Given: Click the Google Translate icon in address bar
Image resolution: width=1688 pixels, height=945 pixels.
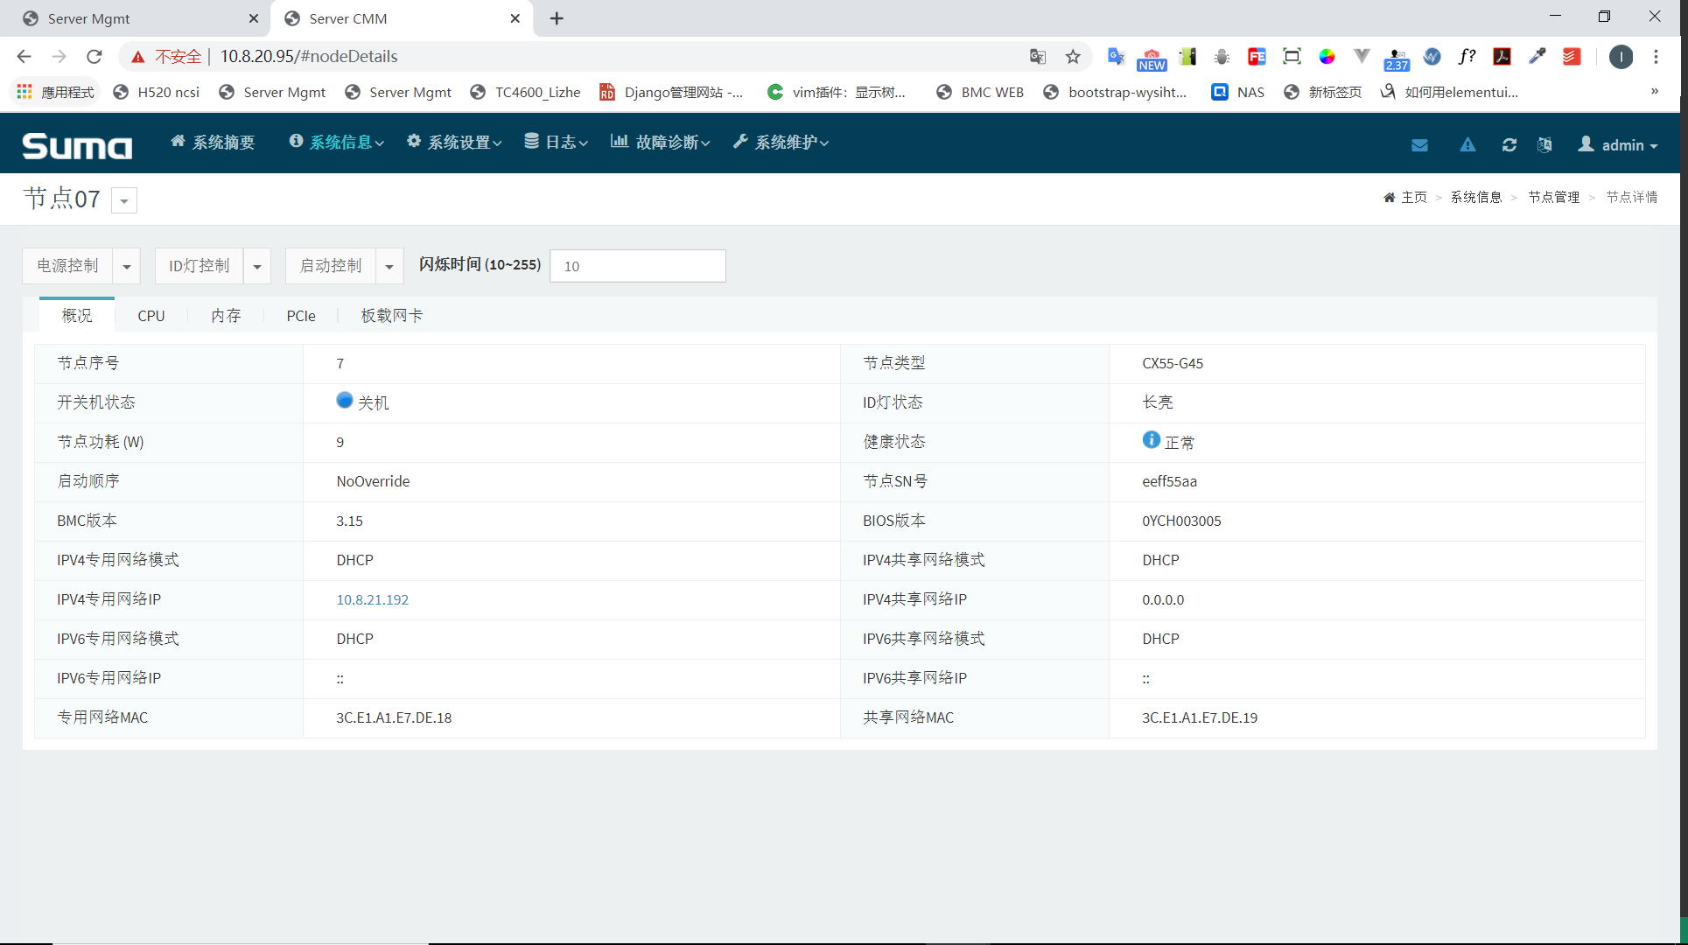Looking at the screenshot, I should (1038, 57).
